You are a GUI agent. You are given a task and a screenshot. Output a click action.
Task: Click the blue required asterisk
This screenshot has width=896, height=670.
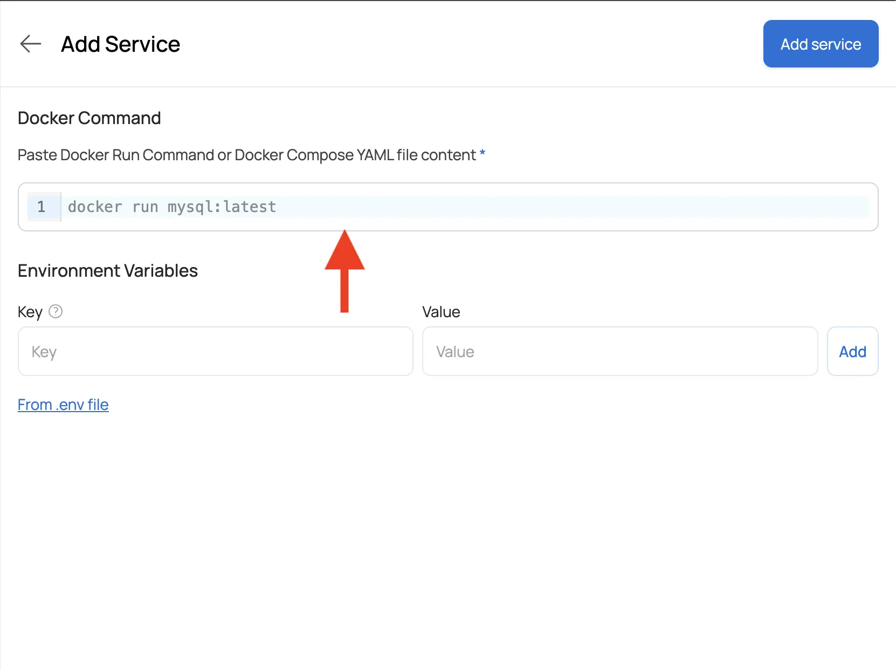point(483,154)
